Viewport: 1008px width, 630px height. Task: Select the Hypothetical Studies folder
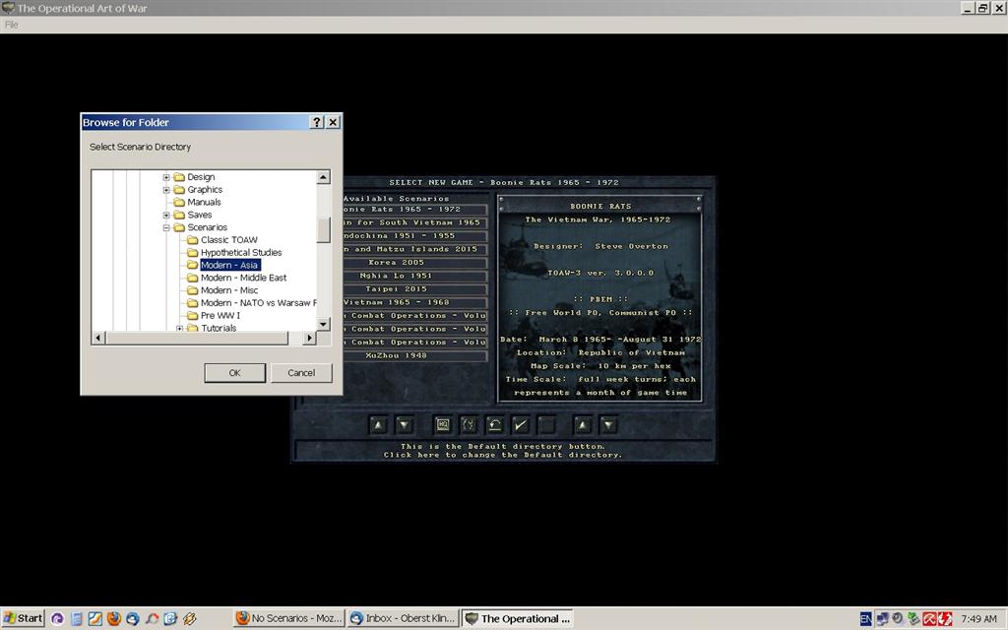(241, 253)
